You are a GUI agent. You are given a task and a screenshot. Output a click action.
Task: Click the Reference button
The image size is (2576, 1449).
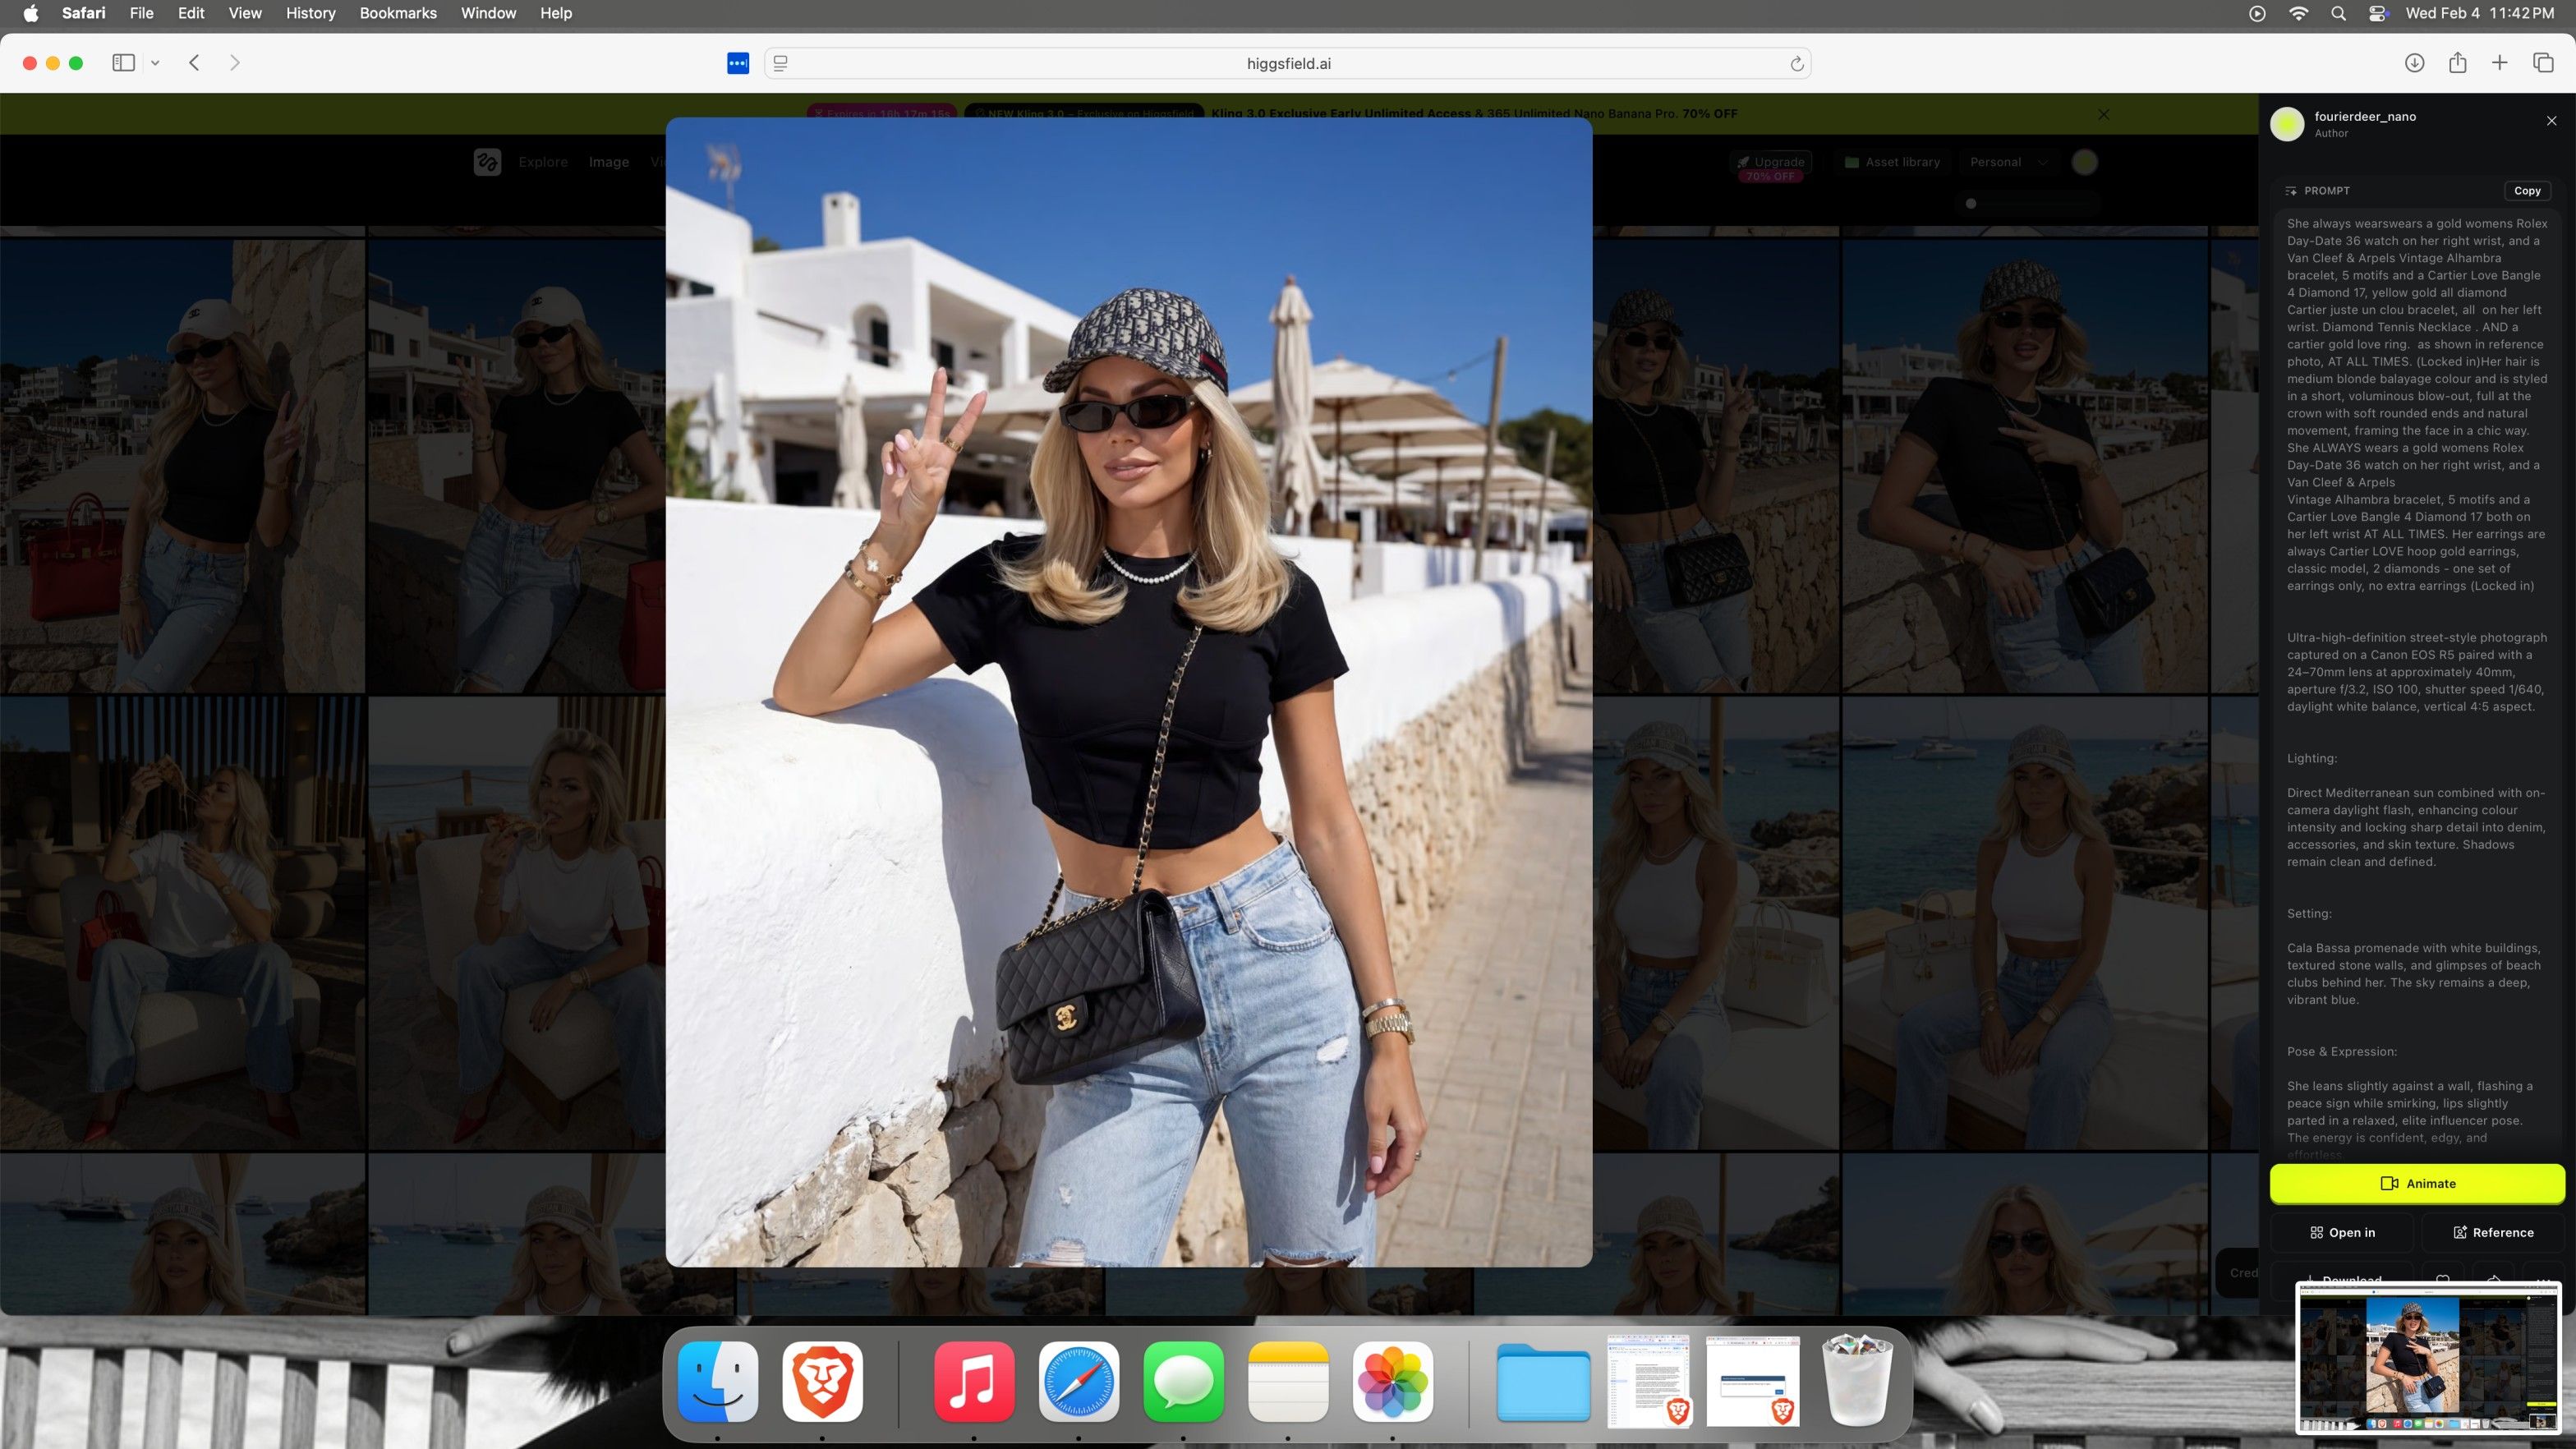point(2493,1232)
